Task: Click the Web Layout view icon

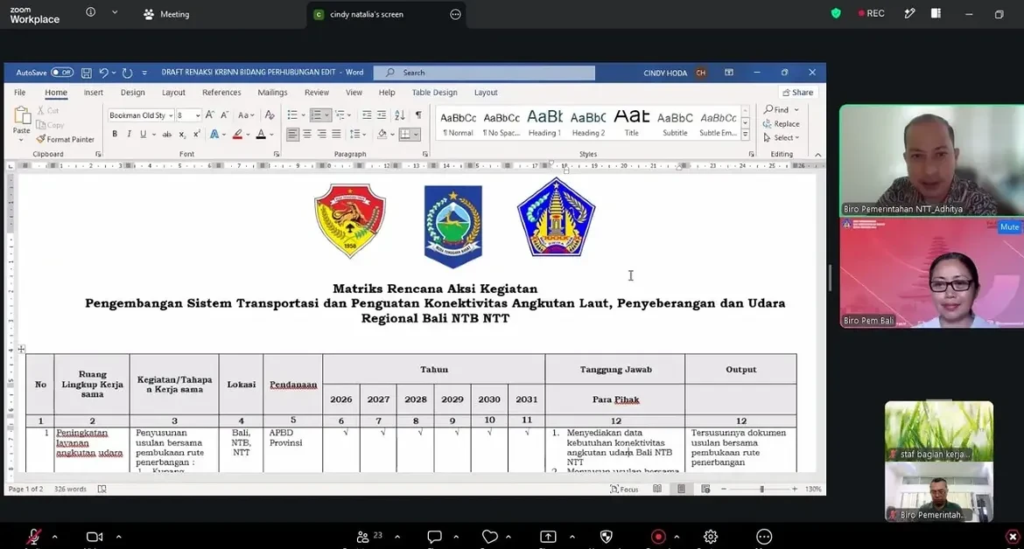Action: coord(705,489)
